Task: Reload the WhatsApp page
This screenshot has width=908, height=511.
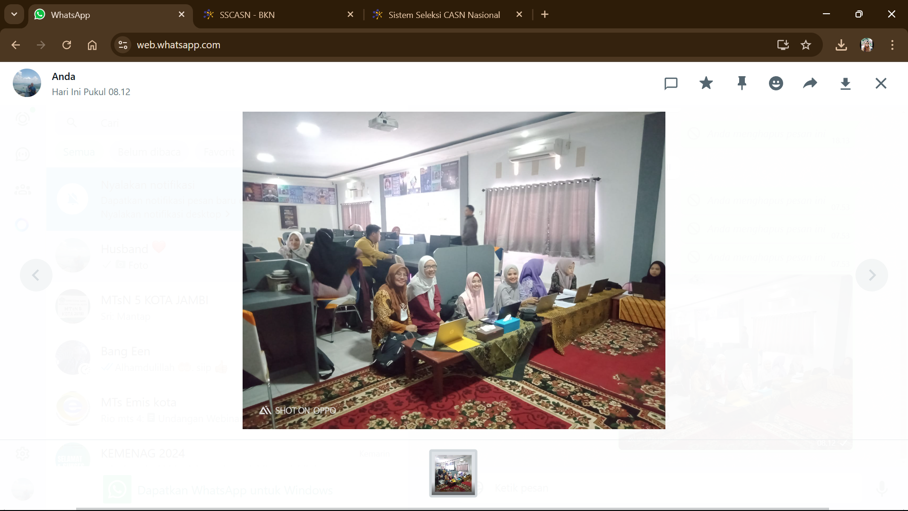Action: tap(67, 45)
